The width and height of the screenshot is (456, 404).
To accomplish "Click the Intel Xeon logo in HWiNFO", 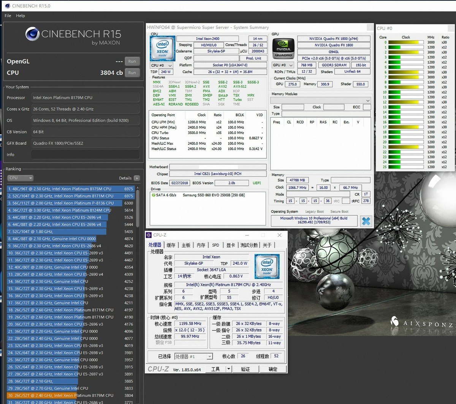I will 163,48.
